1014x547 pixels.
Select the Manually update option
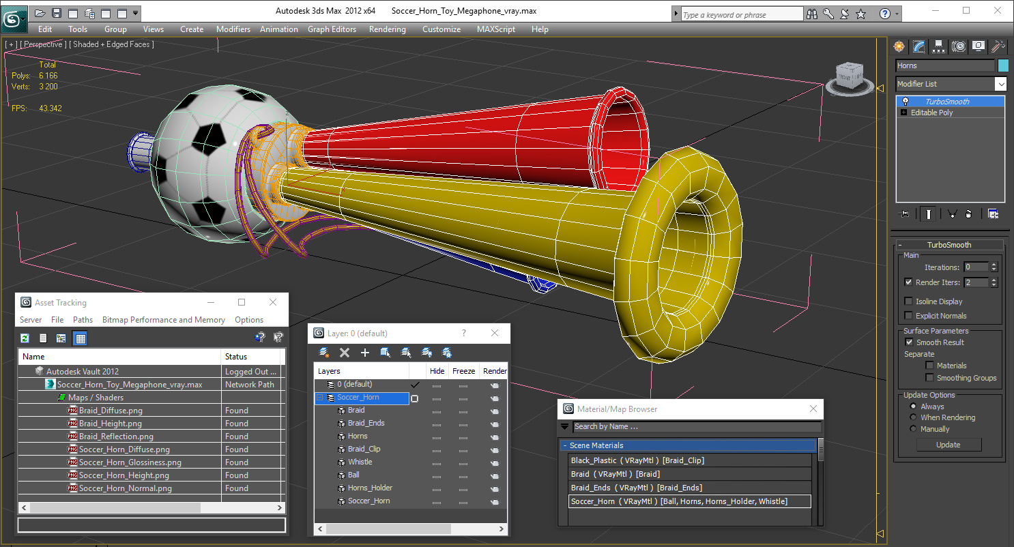tap(913, 428)
